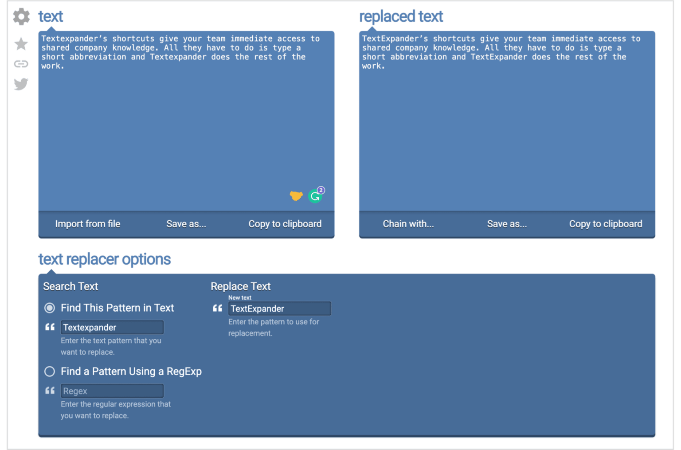681x450 pixels.
Task: Click the quote icon beside the Textexpander field
Action: (50, 327)
